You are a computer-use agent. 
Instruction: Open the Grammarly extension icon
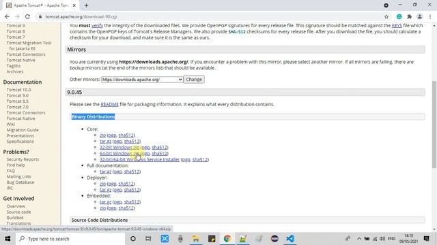point(399,16)
